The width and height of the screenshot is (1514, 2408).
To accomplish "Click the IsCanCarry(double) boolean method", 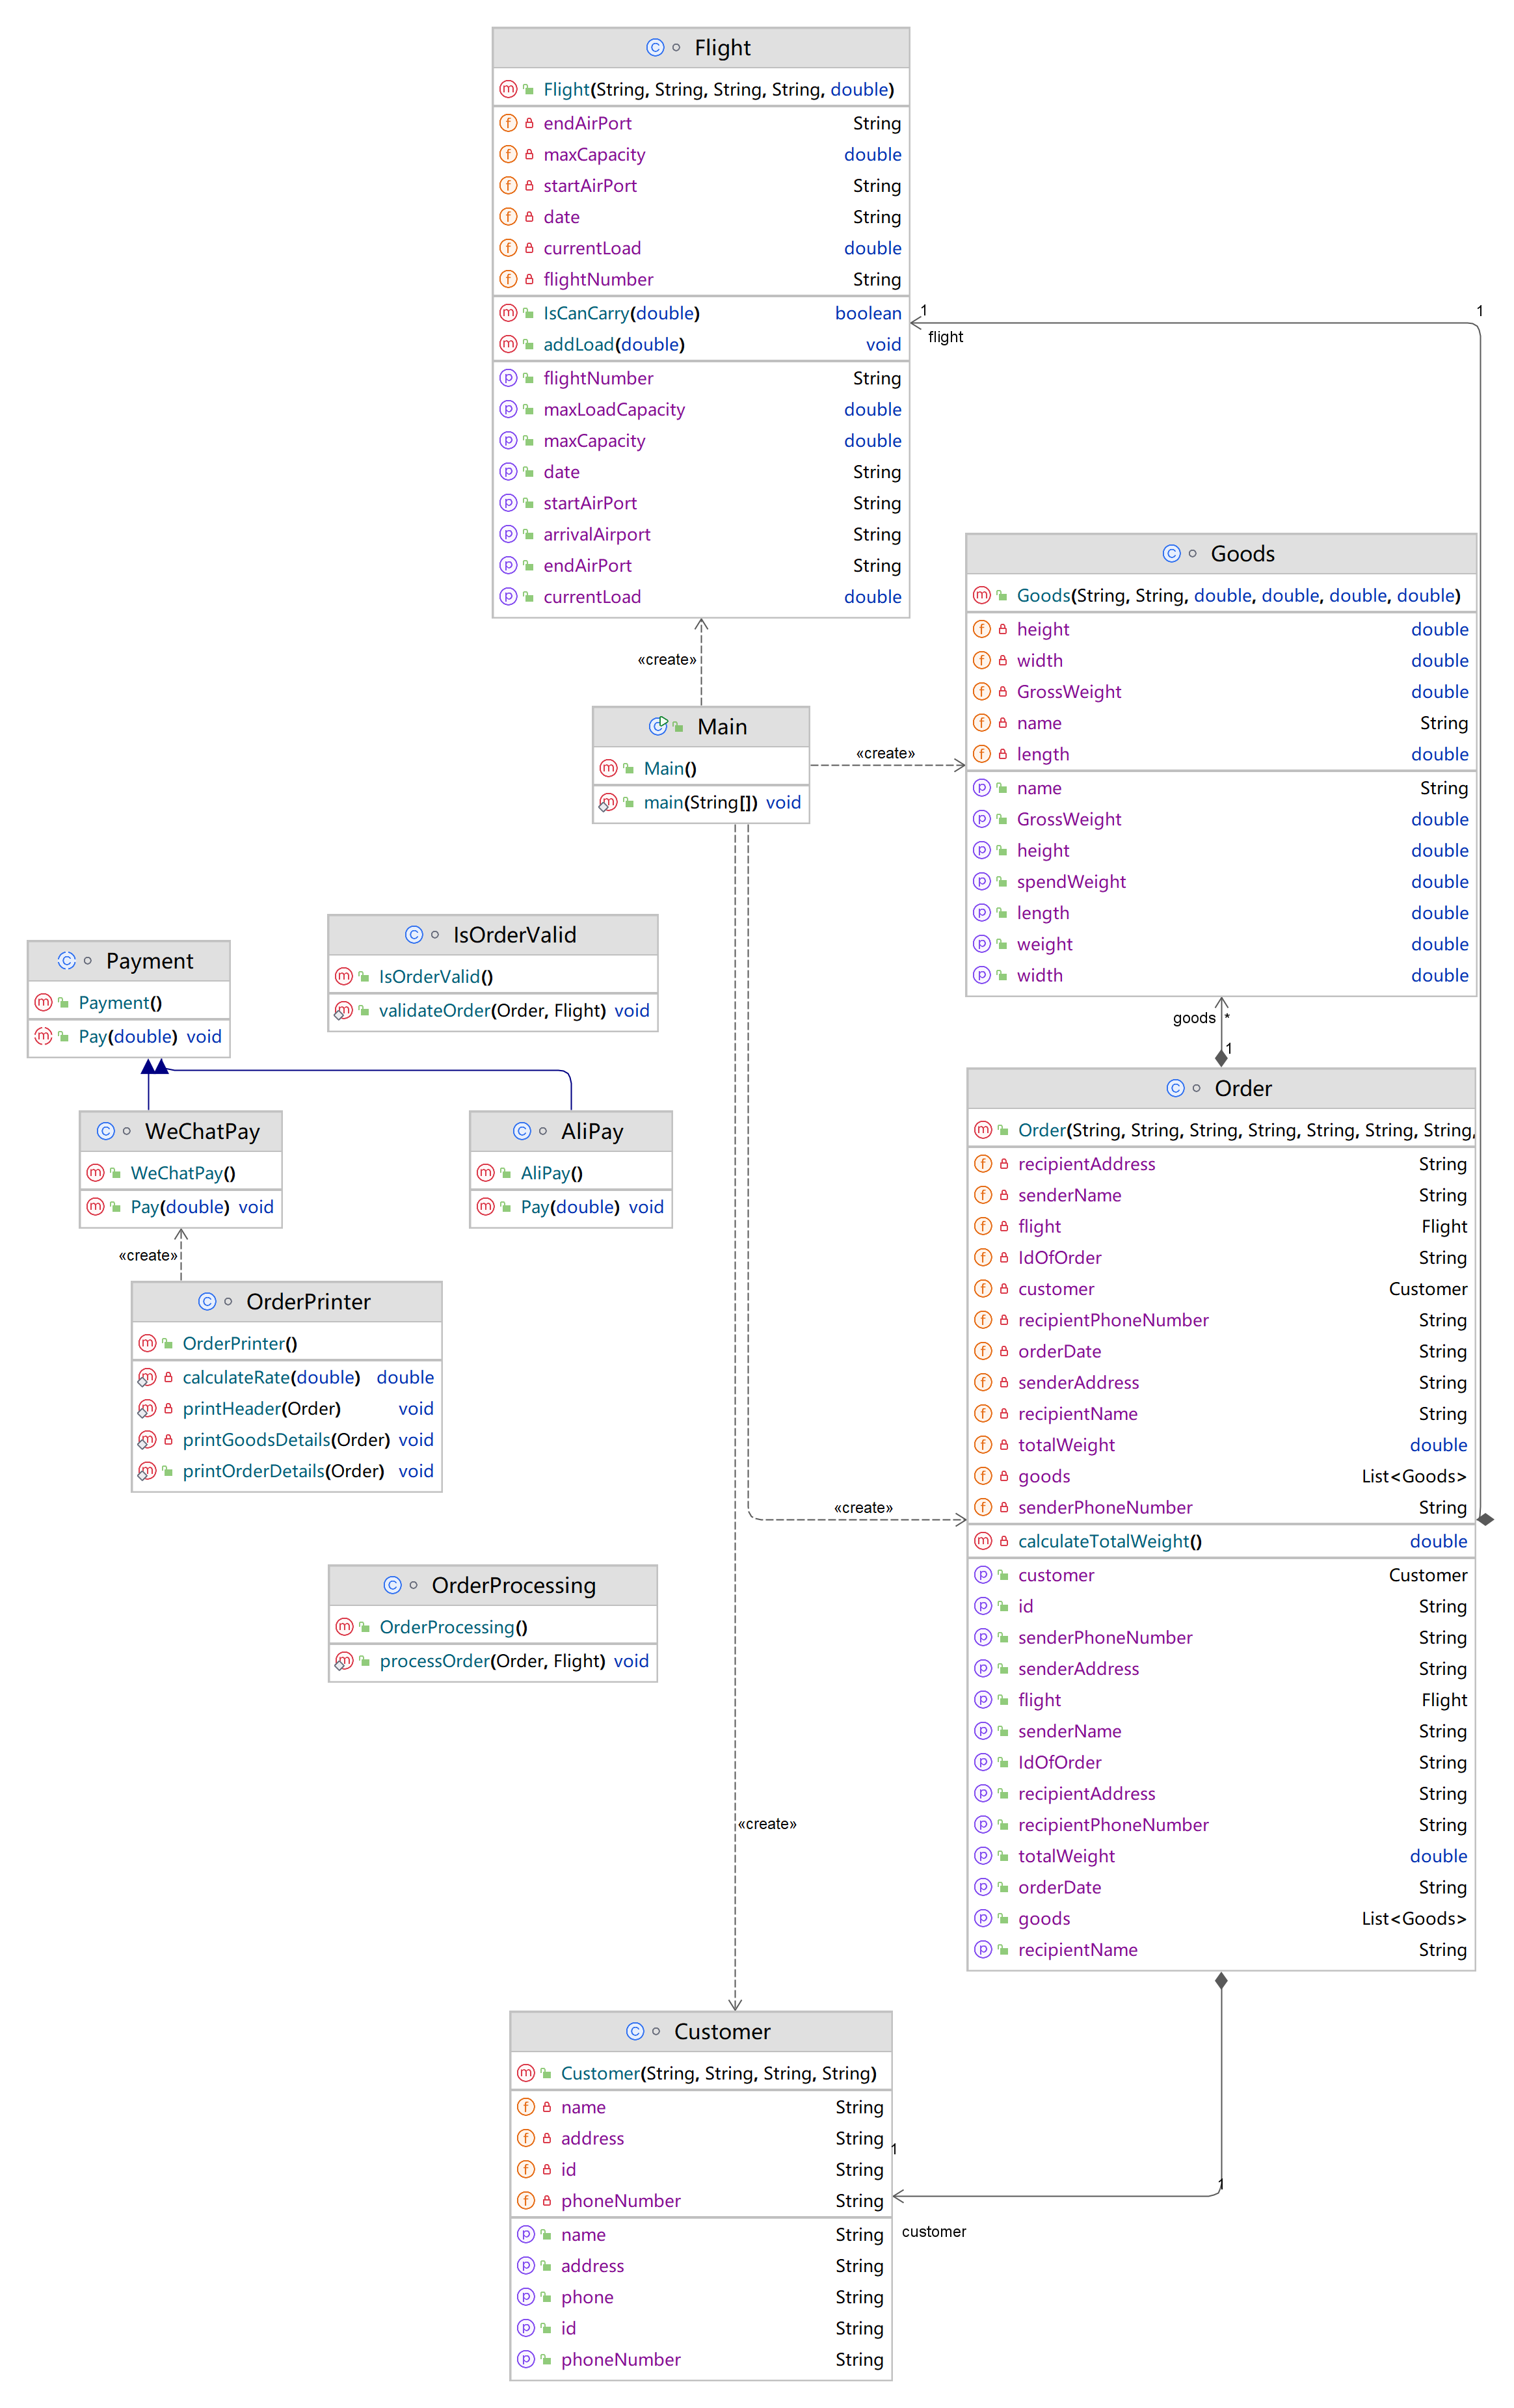I will [621, 313].
